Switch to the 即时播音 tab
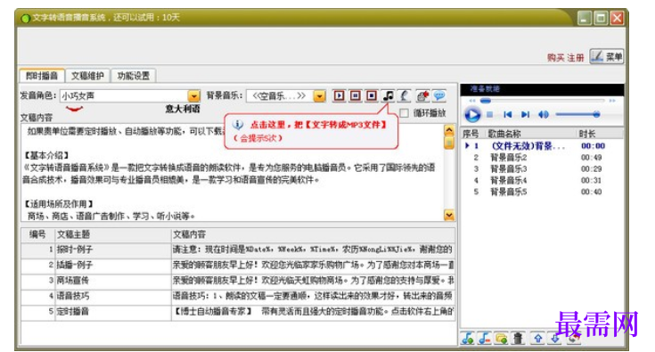Screen dimensions: 655x352 tap(42, 76)
